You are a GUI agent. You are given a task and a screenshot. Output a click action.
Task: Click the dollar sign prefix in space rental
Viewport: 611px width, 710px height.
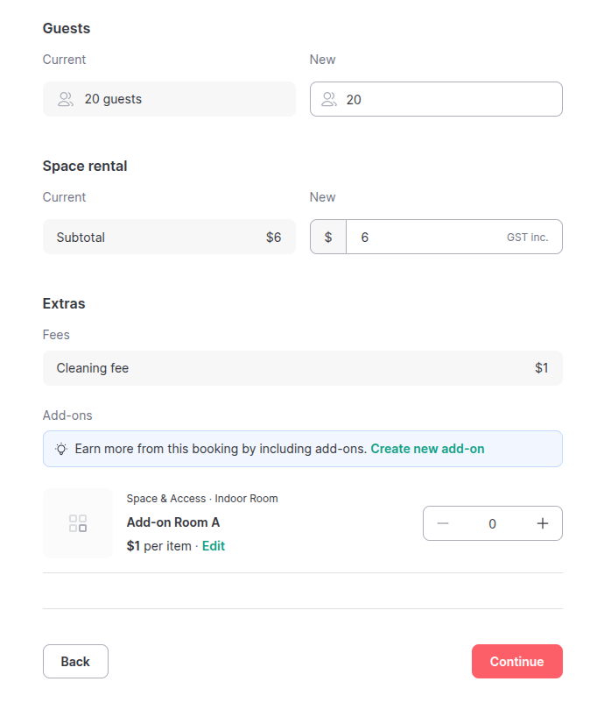point(328,237)
